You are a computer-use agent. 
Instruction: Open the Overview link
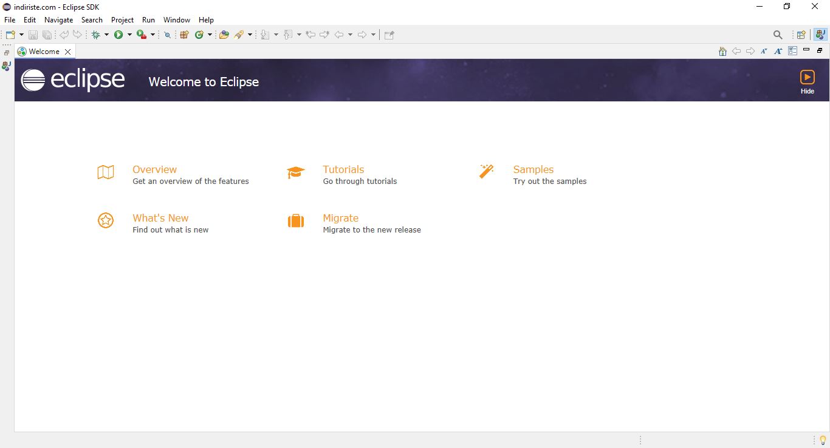[x=154, y=169]
